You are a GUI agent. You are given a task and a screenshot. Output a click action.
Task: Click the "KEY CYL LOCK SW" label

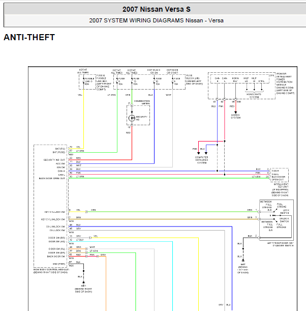tap(55, 212)
